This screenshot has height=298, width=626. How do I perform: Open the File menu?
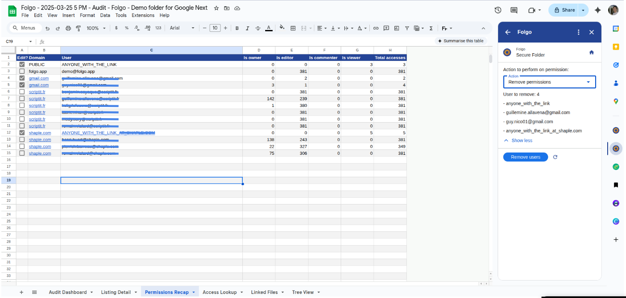click(x=25, y=15)
